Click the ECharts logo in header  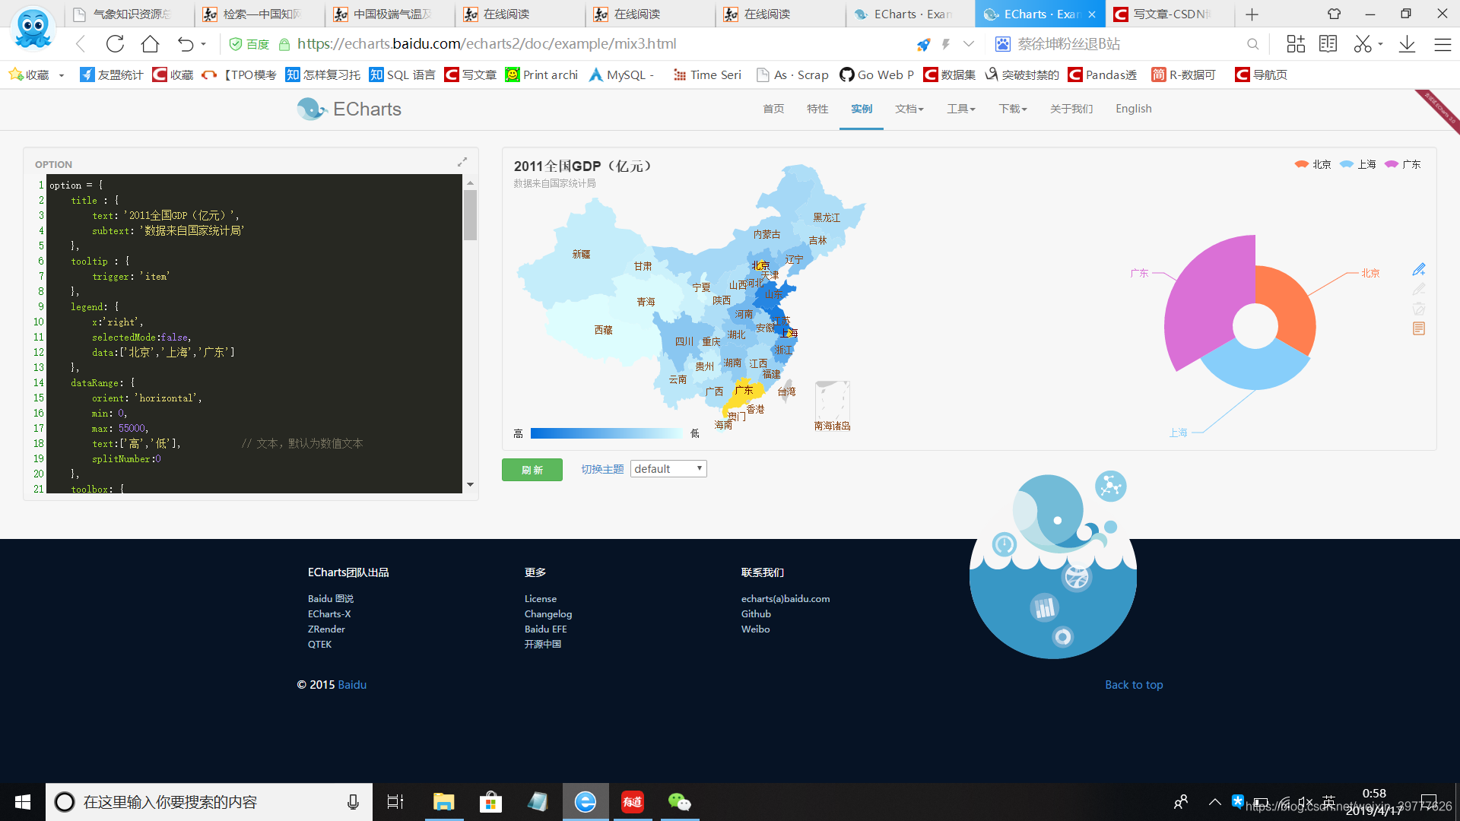click(x=350, y=109)
